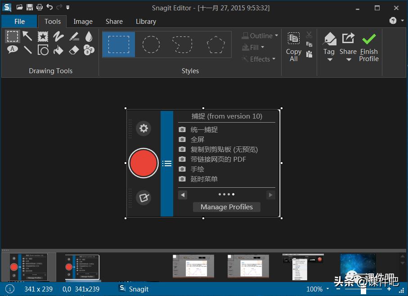
Task: Open the File menu
Action: 19,21
